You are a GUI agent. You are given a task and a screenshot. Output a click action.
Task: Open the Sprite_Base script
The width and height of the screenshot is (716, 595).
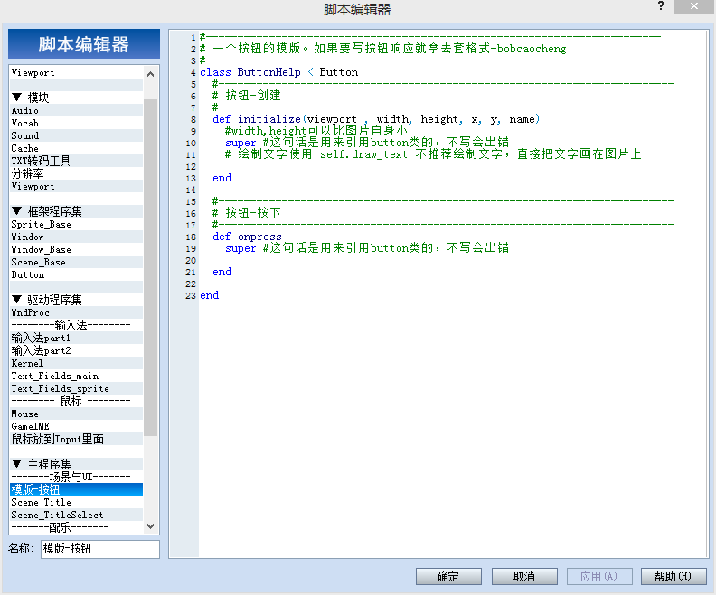(x=76, y=224)
